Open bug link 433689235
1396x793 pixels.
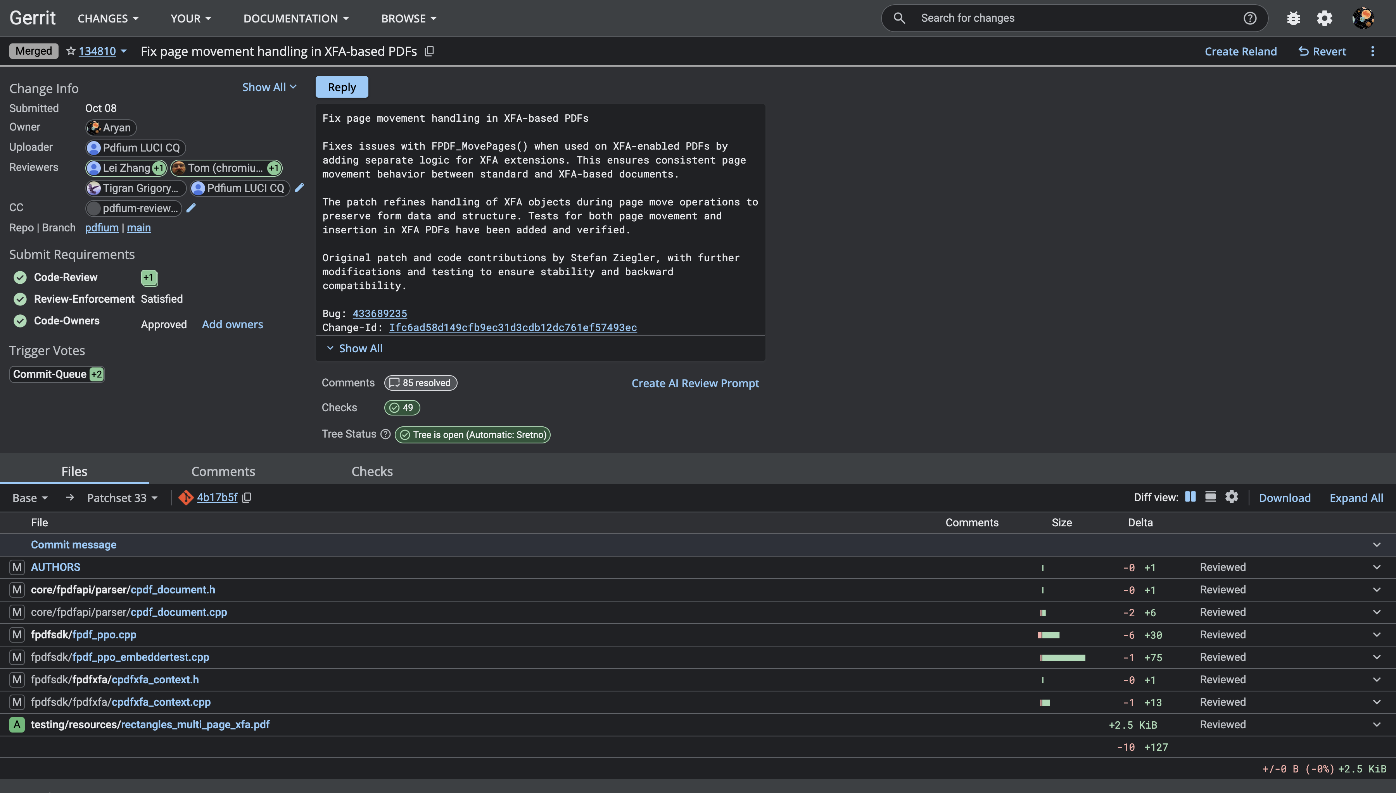click(379, 314)
